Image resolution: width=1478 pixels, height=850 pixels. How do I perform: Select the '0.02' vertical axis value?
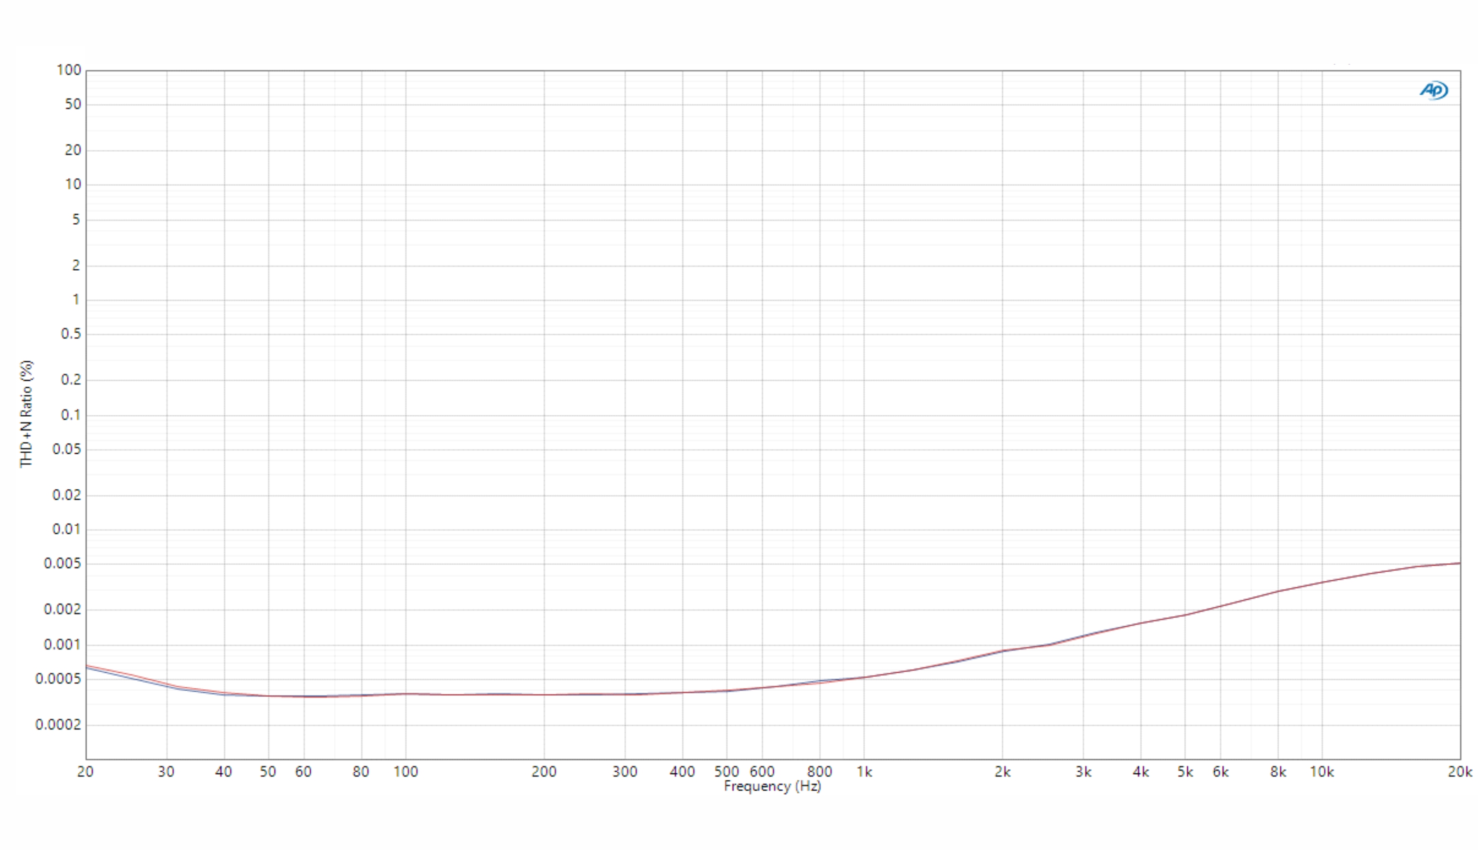click(x=67, y=495)
